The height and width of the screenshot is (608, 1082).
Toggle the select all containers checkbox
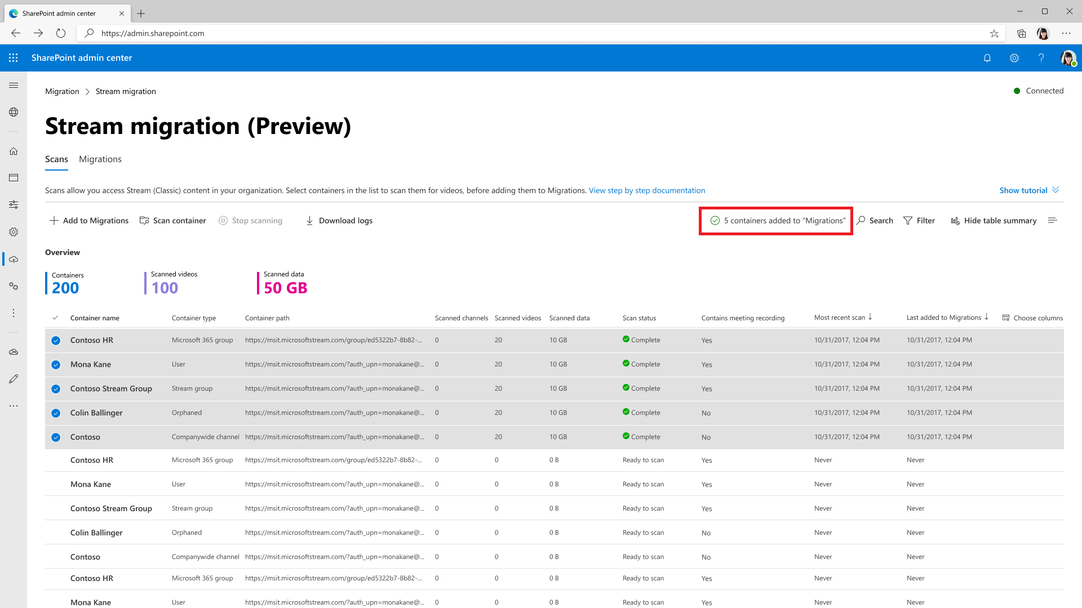pyautogui.click(x=56, y=318)
